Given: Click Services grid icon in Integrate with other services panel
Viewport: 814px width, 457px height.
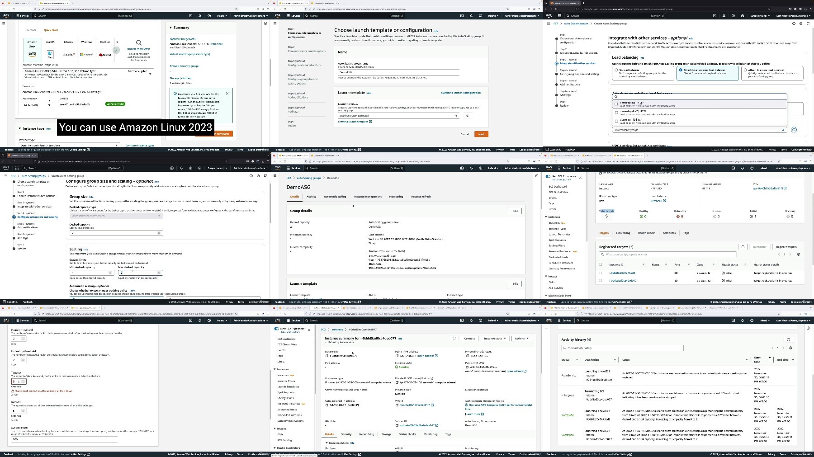Looking at the screenshot, I should coord(560,16).
